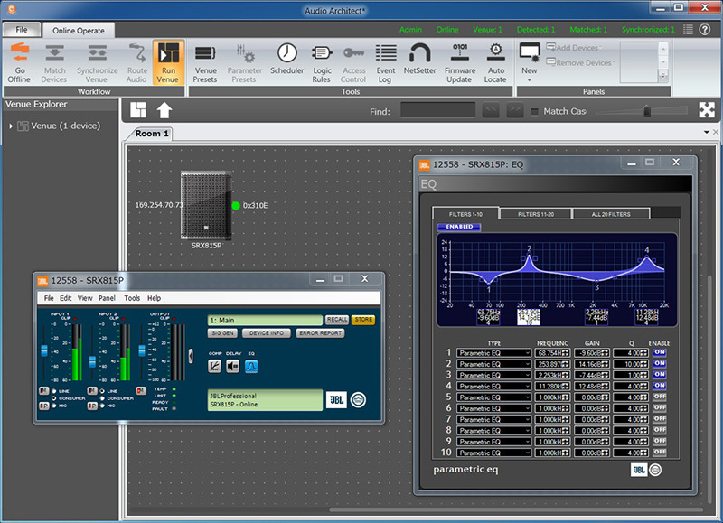Click the JBL logo in the SRX815P device window
This screenshot has width=723, height=523.
click(x=336, y=399)
